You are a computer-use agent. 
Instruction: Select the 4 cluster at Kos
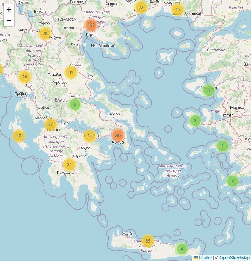pyautogui.click(x=232, y=181)
